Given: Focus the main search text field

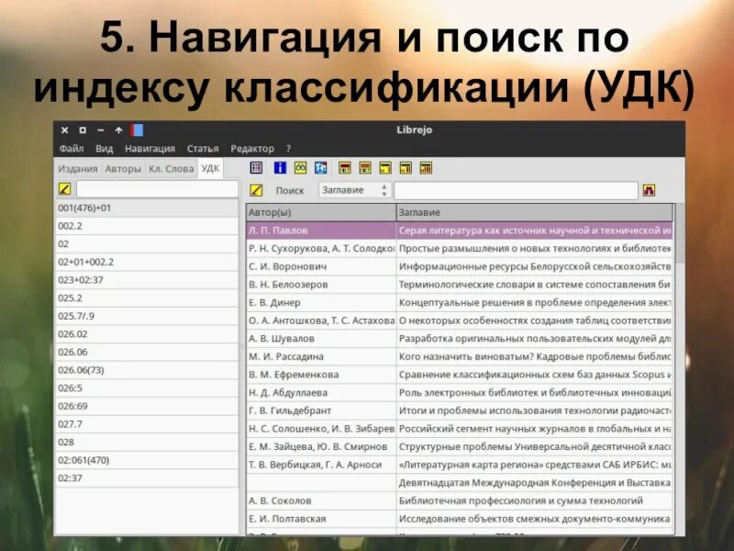Looking at the screenshot, I should pyautogui.click(x=516, y=191).
